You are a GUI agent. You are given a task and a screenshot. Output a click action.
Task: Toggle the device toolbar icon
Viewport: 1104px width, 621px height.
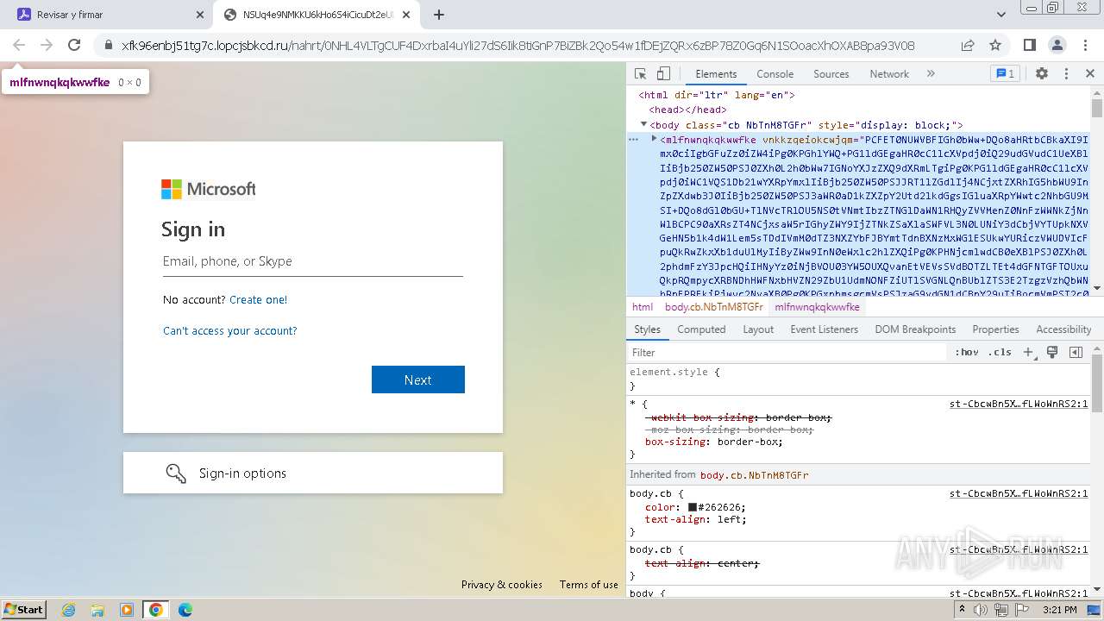tap(663, 74)
